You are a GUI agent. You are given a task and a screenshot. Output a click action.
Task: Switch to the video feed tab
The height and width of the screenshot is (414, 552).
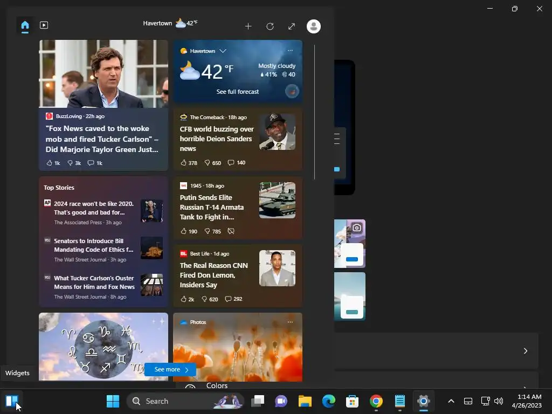click(x=44, y=25)
